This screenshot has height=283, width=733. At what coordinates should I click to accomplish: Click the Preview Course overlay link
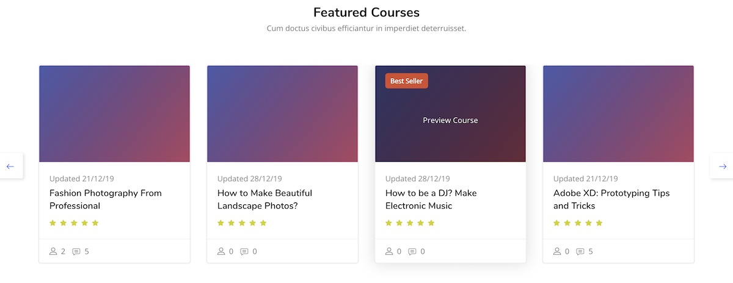[450, 120]
